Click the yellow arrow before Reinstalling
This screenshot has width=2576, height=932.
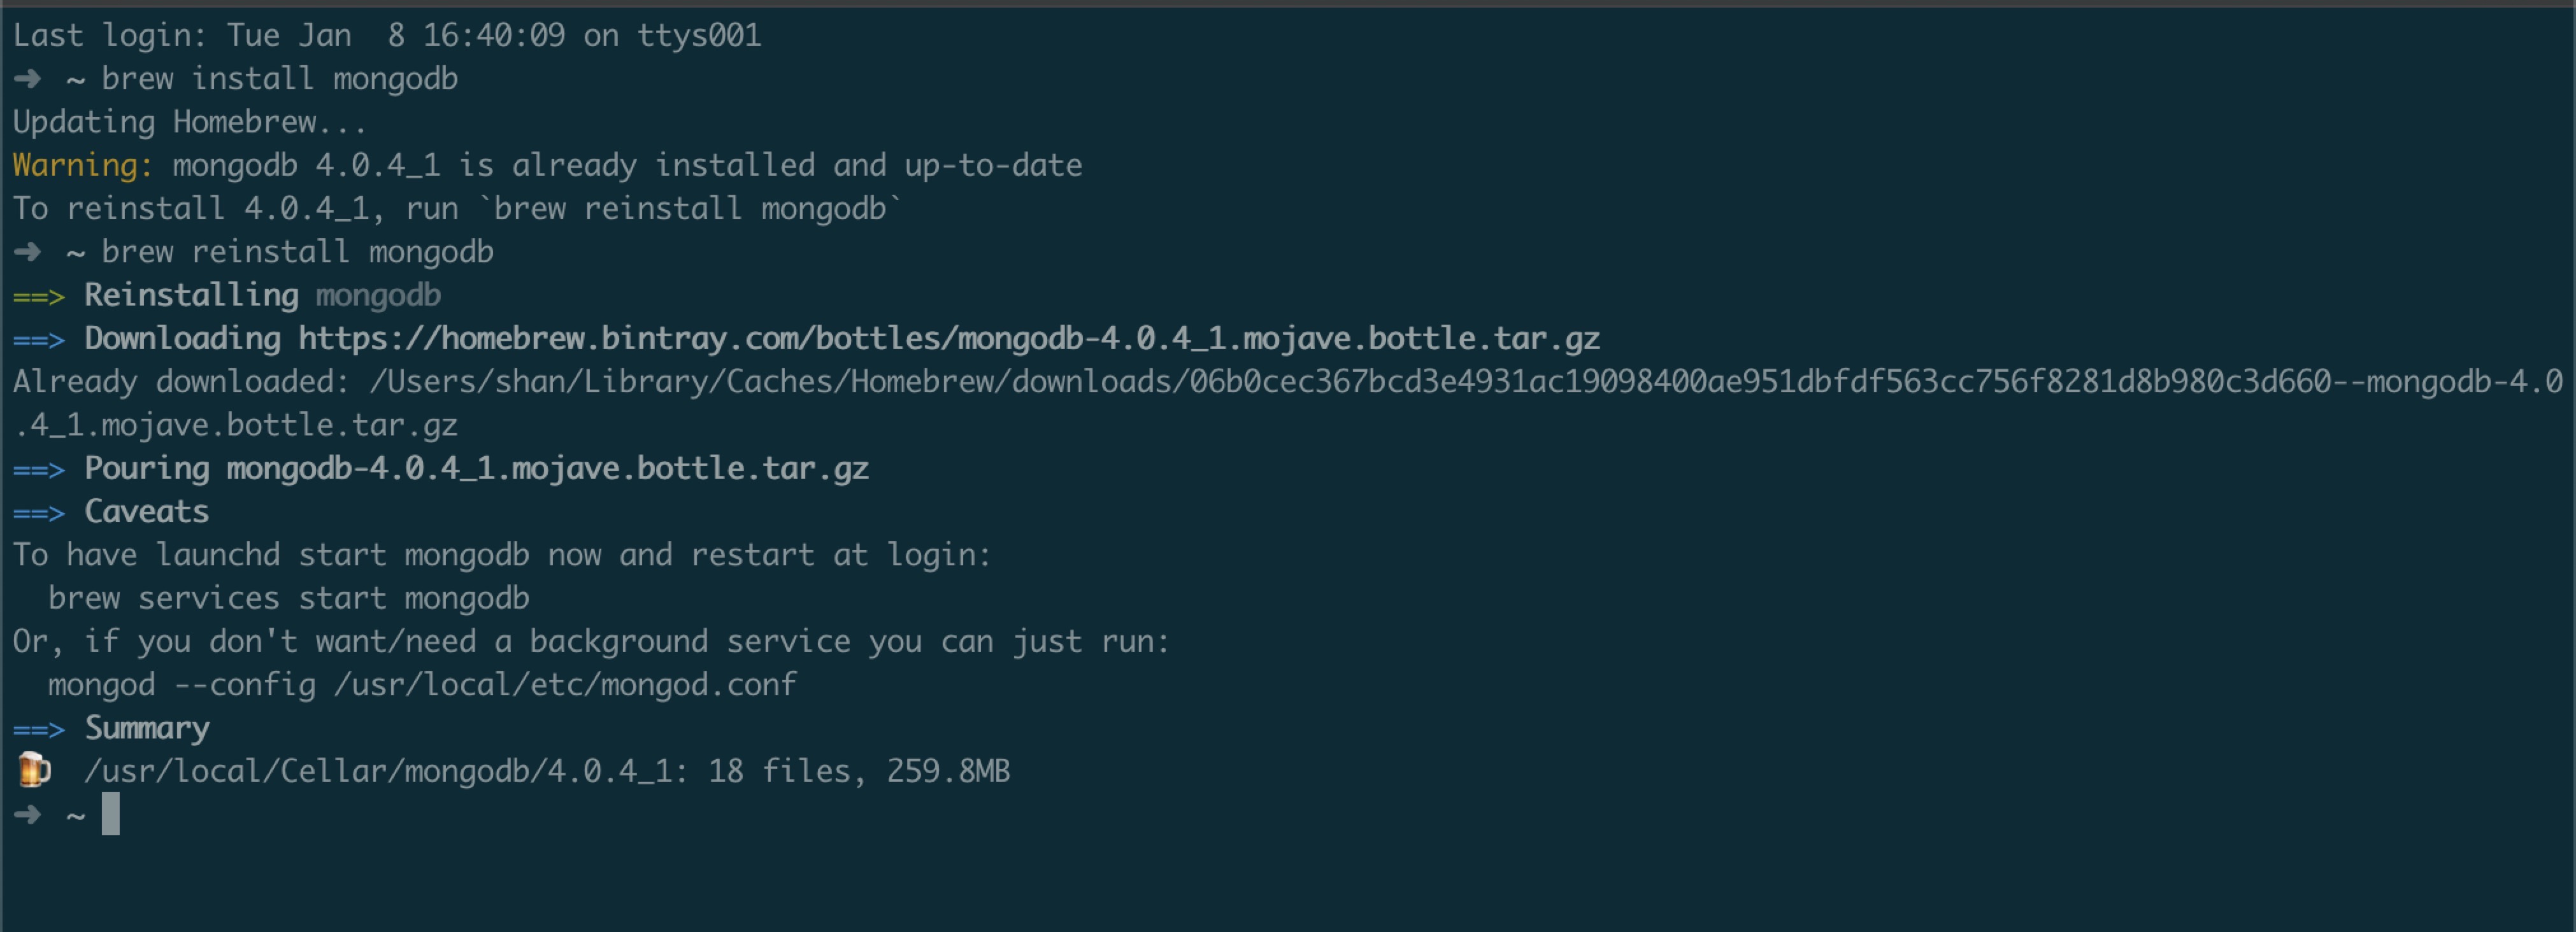coord(39,295)
